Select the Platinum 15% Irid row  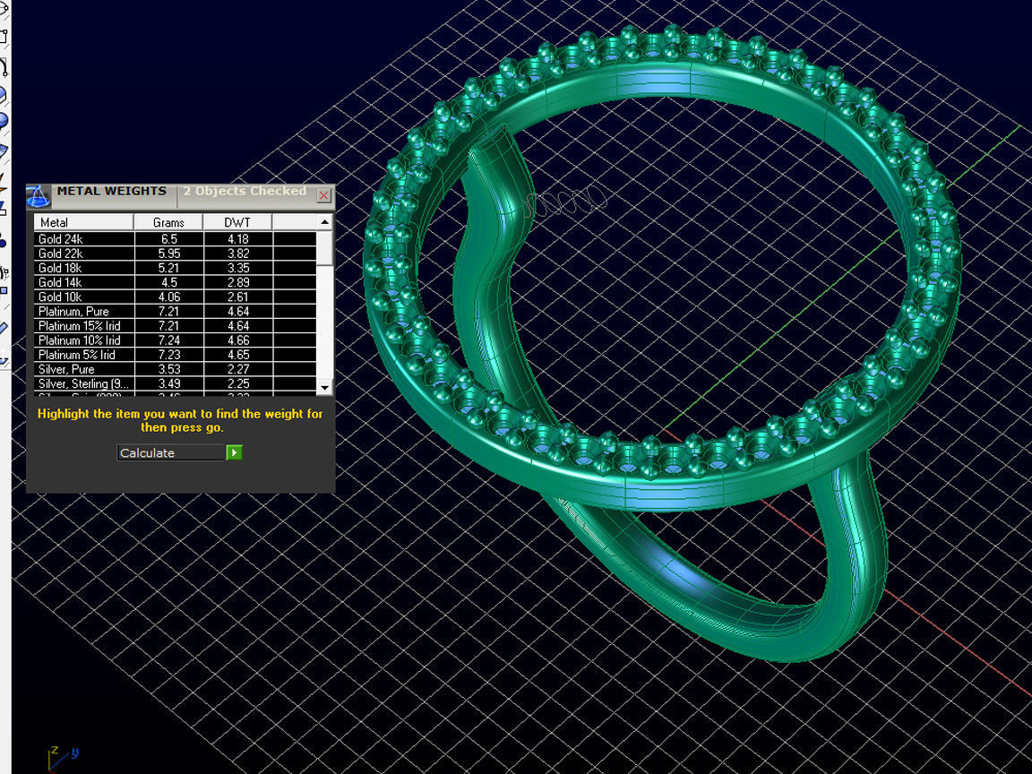[175, 326]
